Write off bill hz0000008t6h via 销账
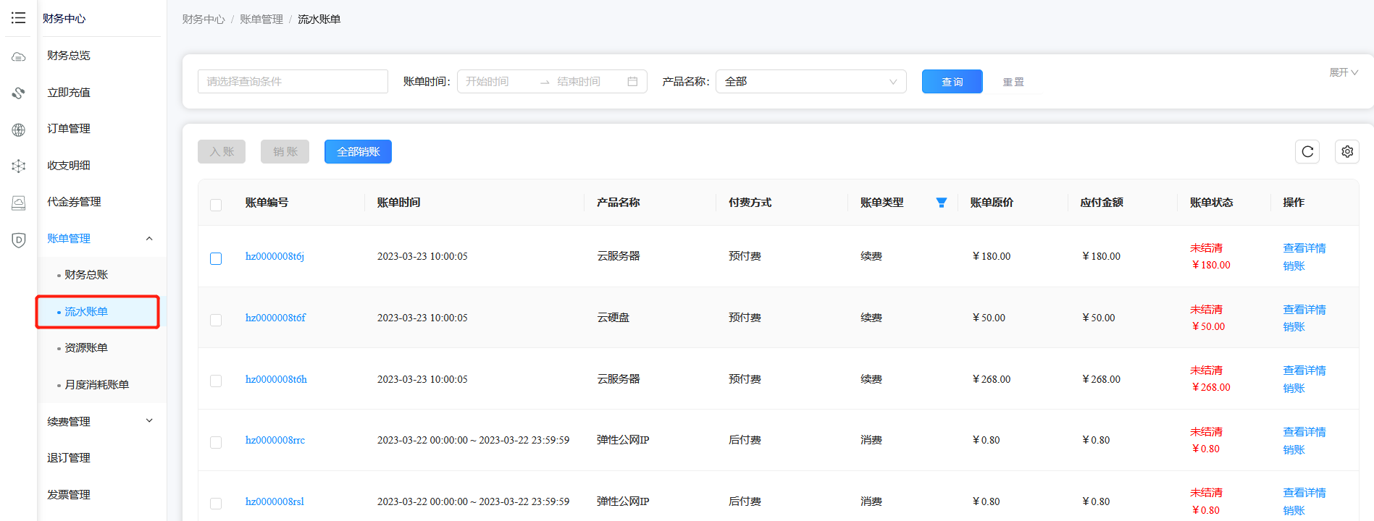 pos(1294,388)
